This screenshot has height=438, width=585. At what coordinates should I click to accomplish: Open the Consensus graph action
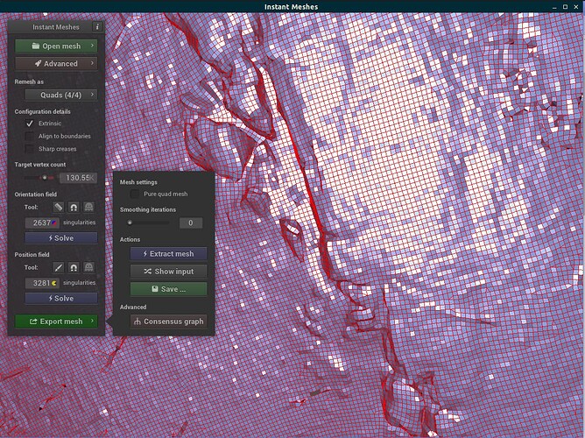169,321
